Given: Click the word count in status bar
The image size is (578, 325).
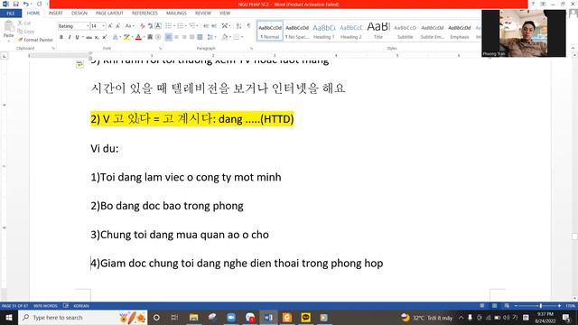Looking at the screenshot, I should tap(45, 306).
